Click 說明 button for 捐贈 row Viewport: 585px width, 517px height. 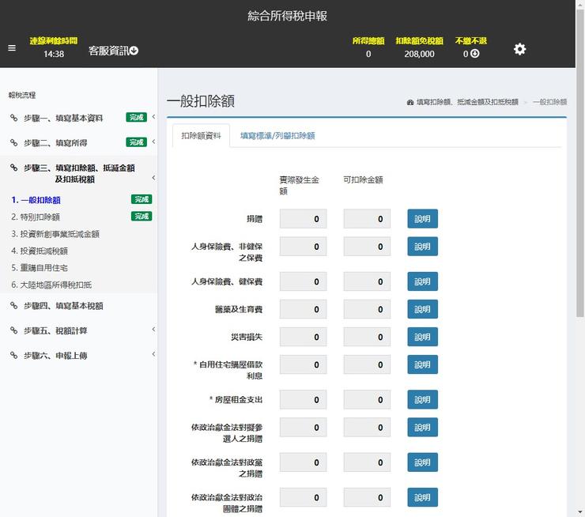(x=422, y=219)
